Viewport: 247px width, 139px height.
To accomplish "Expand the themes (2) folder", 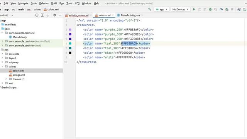I will click(x=6, y=79).
